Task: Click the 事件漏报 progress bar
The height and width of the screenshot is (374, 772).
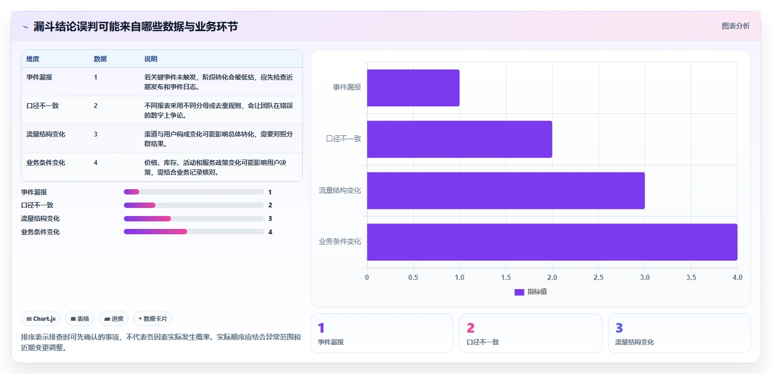Action: (194, 192)
